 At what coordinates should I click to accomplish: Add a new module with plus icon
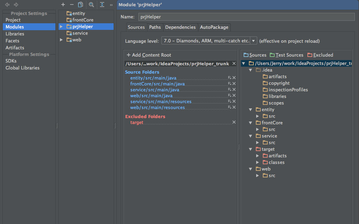pyautogui.click(x=63, y=5)
